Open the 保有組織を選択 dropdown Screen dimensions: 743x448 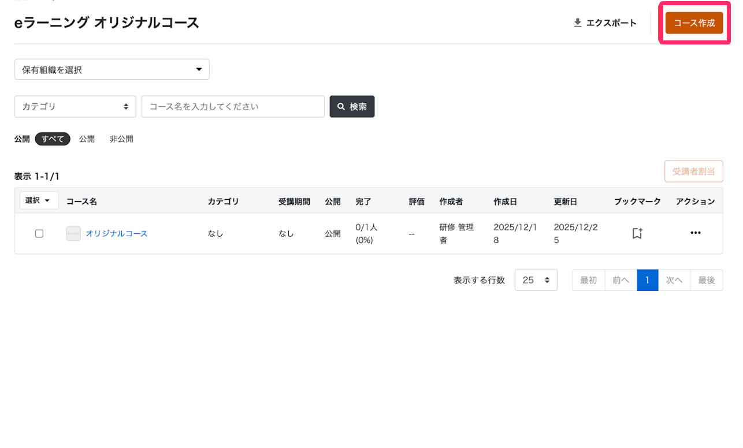pos(112,69)
